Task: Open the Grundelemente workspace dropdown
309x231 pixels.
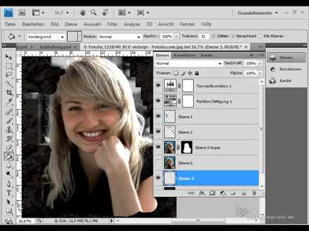Action: click(257, 13)
